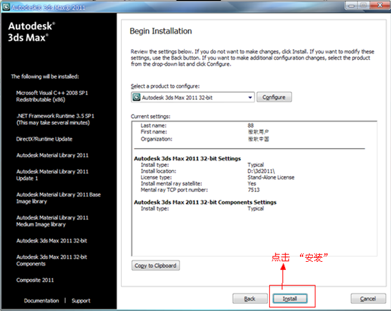
Task: Click 'Autodesk 3ds Max 2011 32-bit Components Settings' heading
Action: click(x=205, y=202)
